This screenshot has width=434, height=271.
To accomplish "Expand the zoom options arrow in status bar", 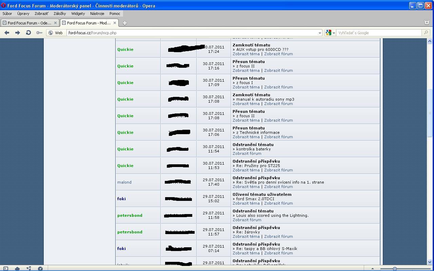I will [x=372, y=269].
